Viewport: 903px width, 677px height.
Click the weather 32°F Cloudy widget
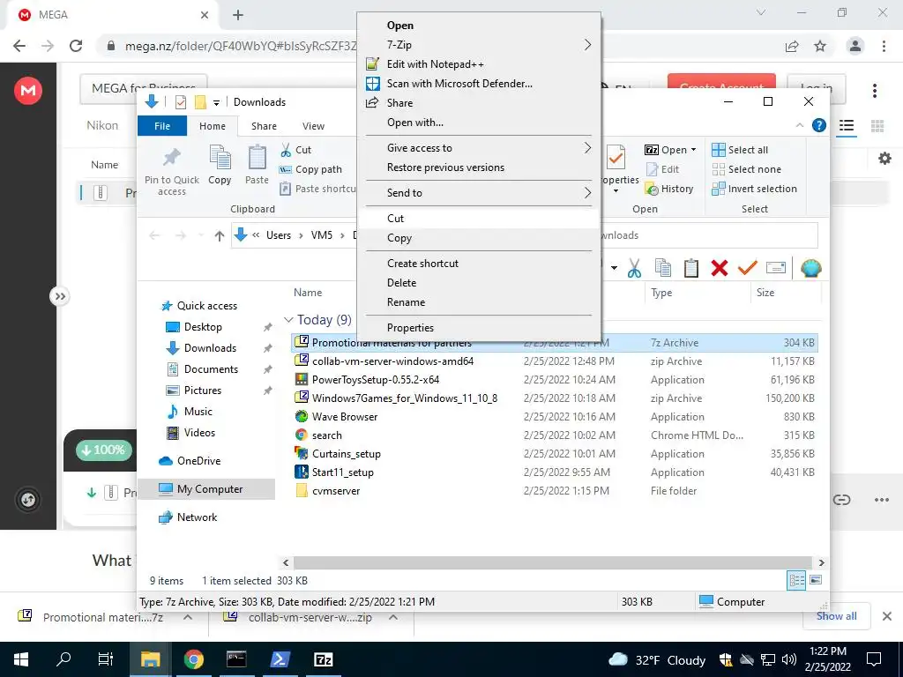coord(656,659)
